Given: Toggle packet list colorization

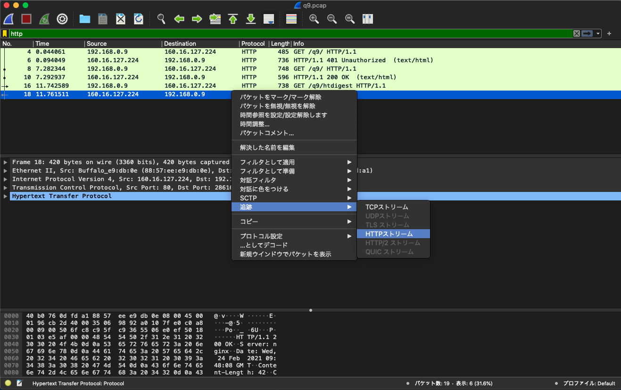Looking at the screenshot, I should point(291,19).
